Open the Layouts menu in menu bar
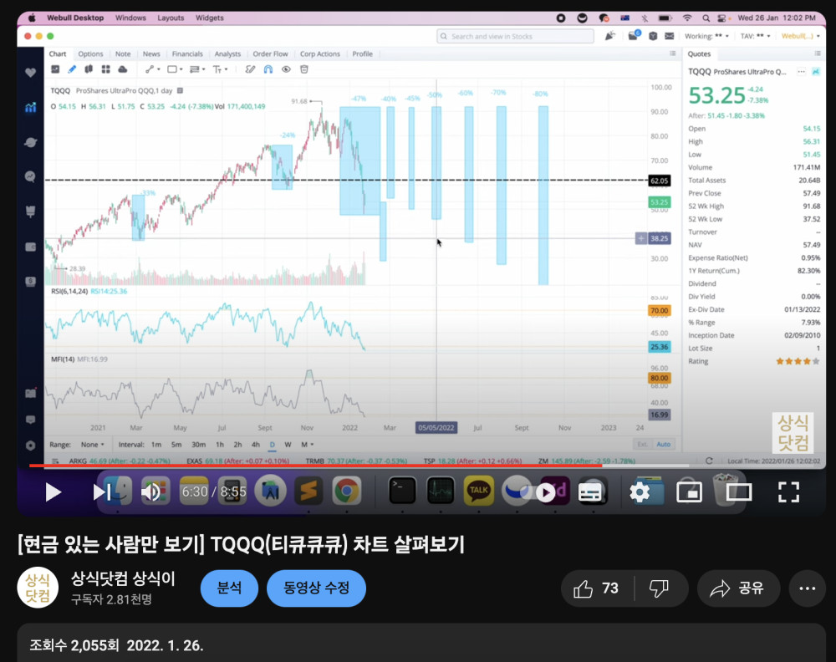836x662 pixels. click(x=170, y=17)
